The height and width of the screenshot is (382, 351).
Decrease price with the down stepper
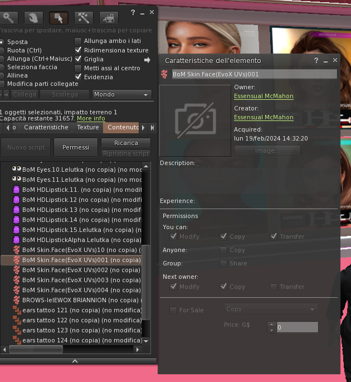click(x=271, y=330)
